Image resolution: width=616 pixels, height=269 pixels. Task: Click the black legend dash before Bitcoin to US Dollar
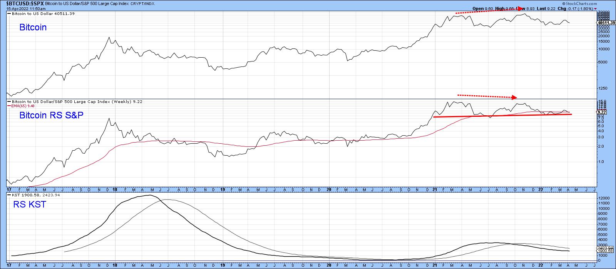pyautogui.click(x=9, y=14)
